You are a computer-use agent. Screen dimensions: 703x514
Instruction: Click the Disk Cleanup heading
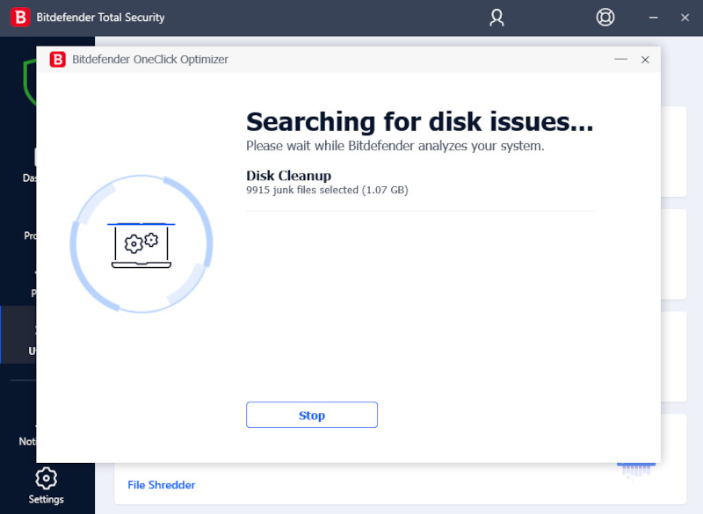point(289,176)
